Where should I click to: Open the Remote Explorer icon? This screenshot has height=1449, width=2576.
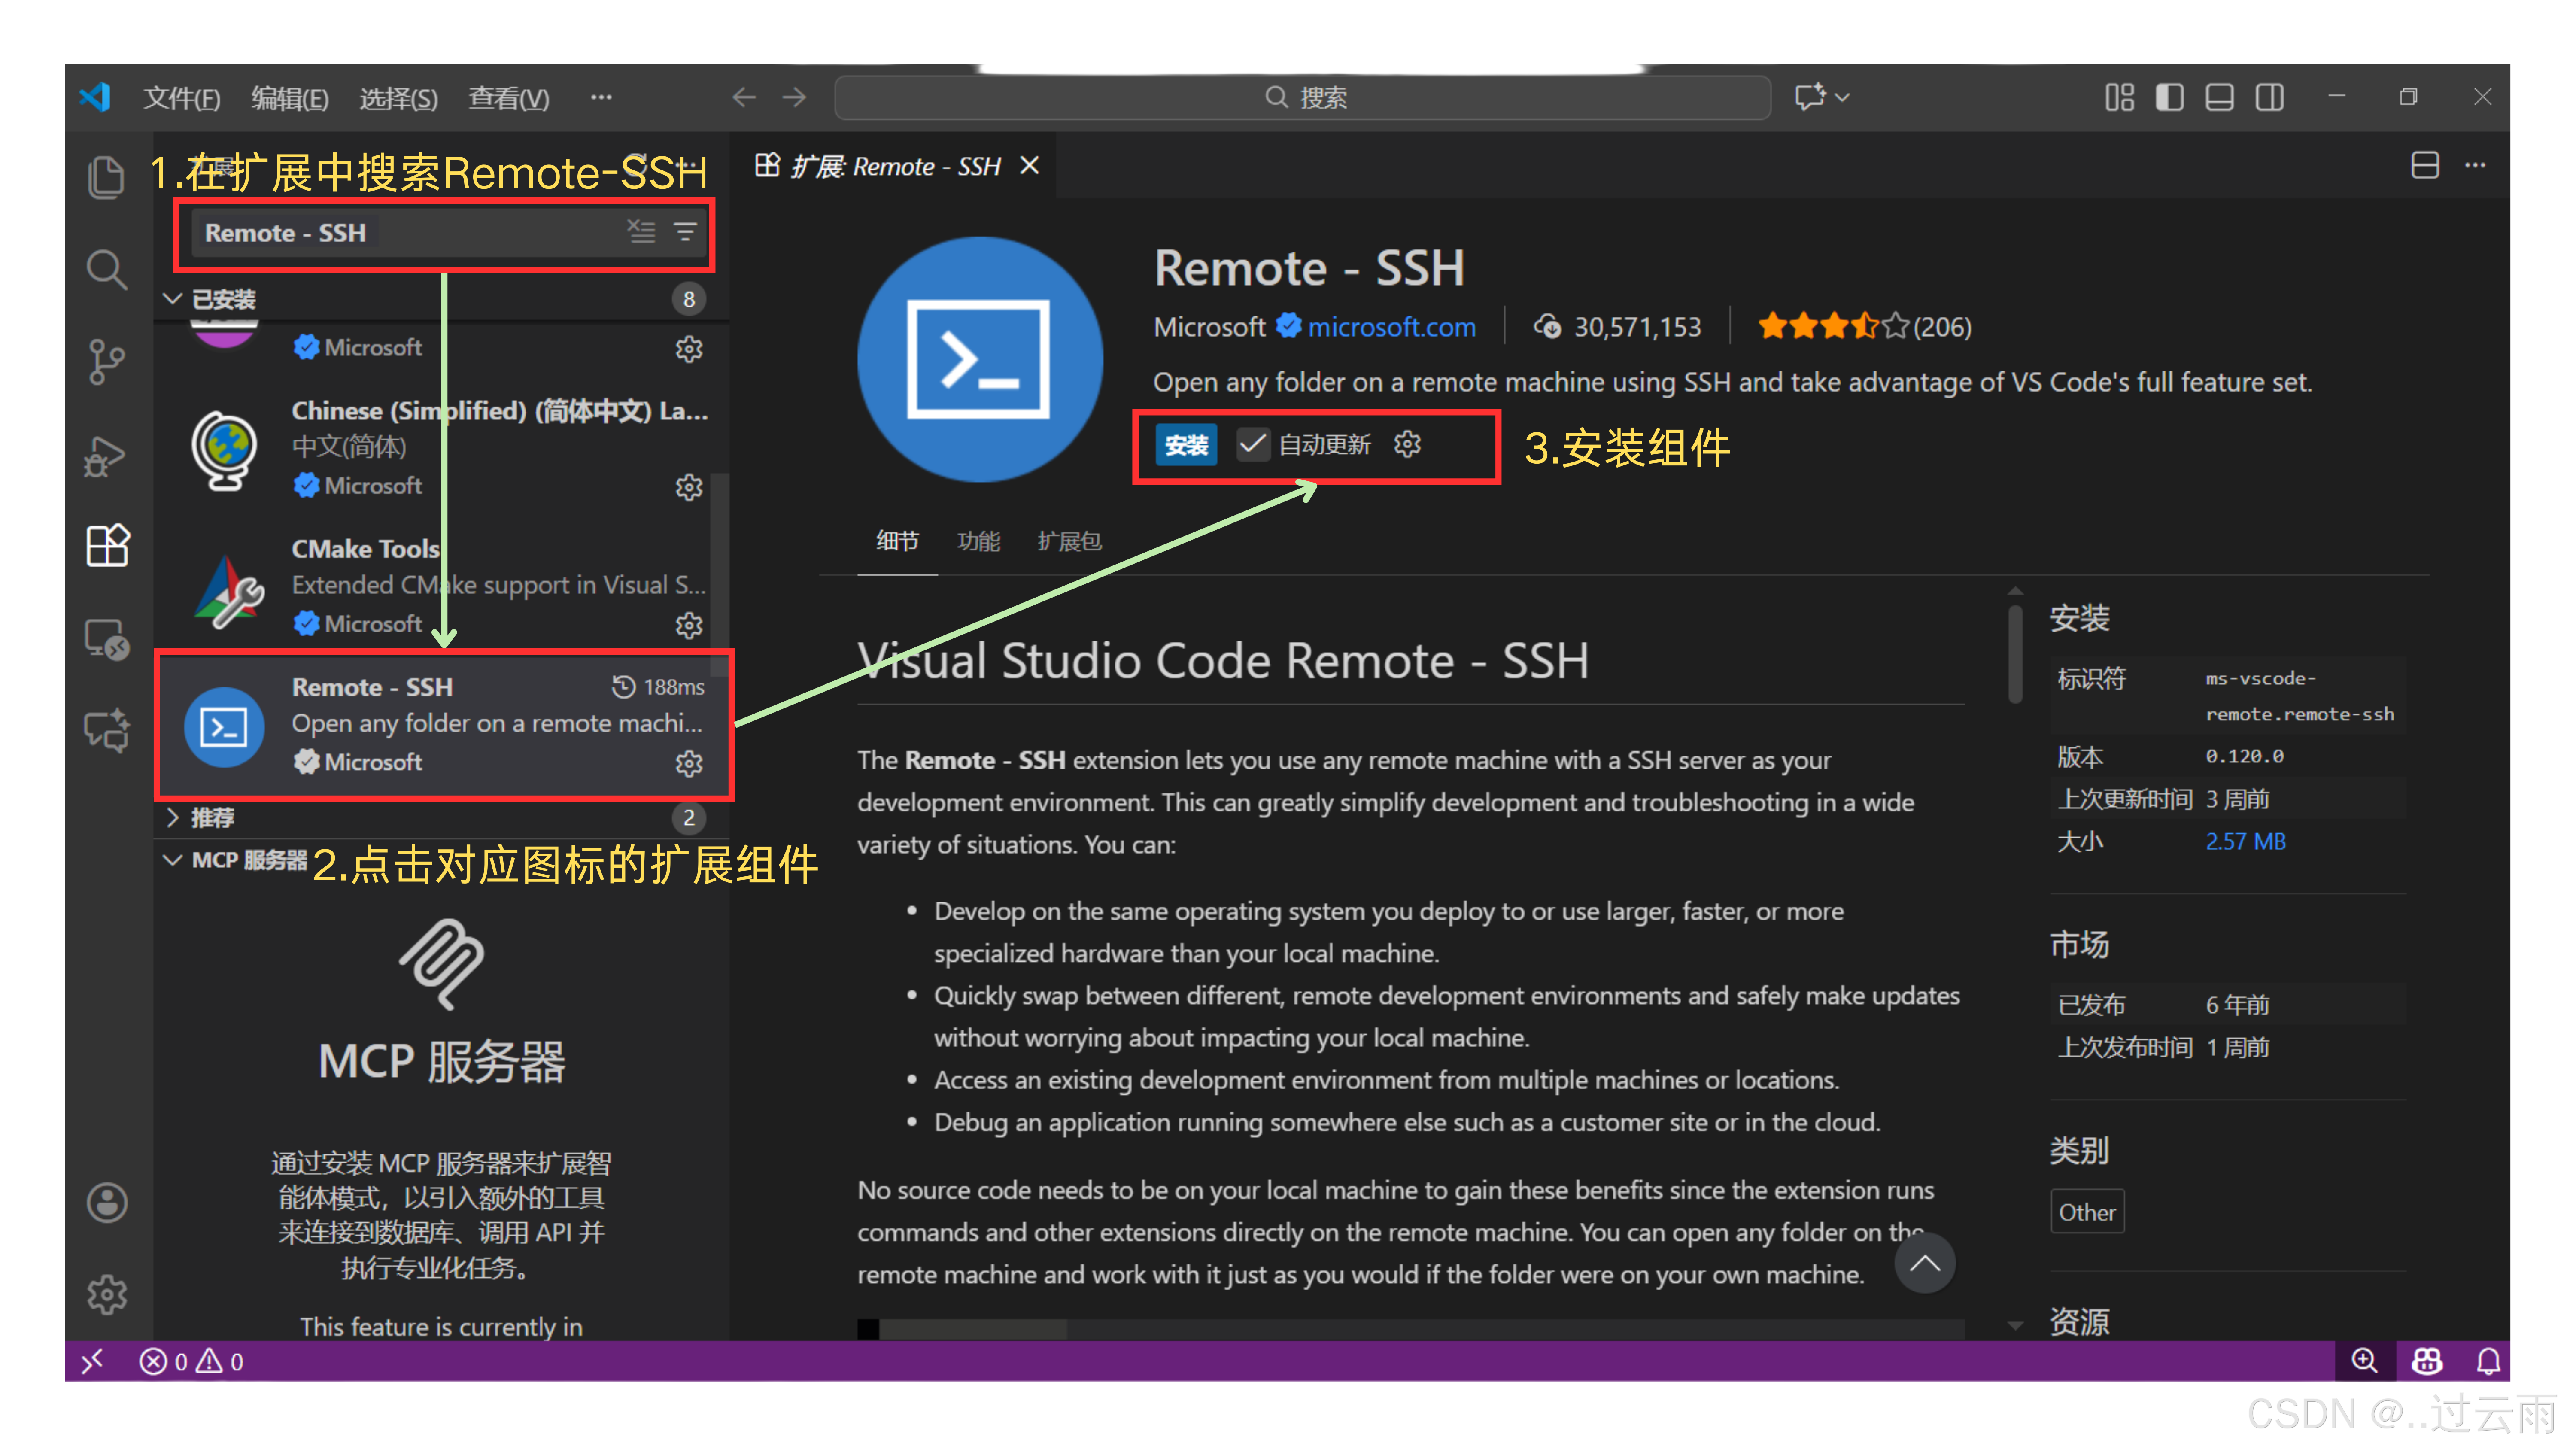click(106, 640)
